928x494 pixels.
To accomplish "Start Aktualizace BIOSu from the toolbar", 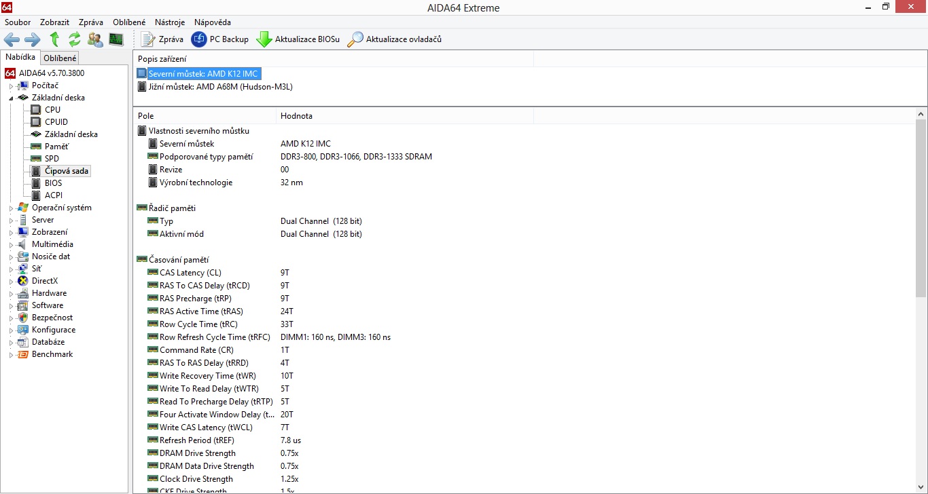I will [298, 39].
